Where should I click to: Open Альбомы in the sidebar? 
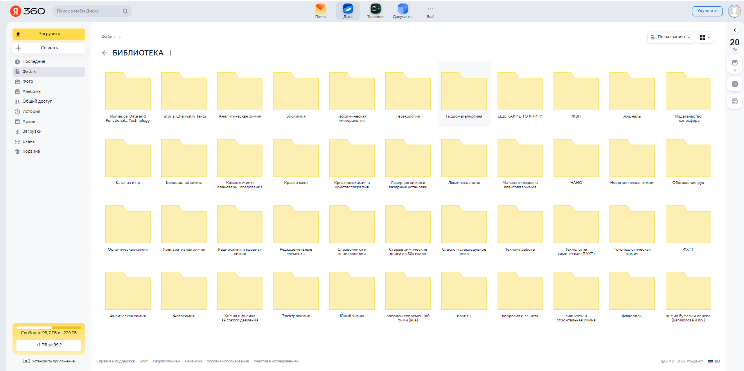49,91
